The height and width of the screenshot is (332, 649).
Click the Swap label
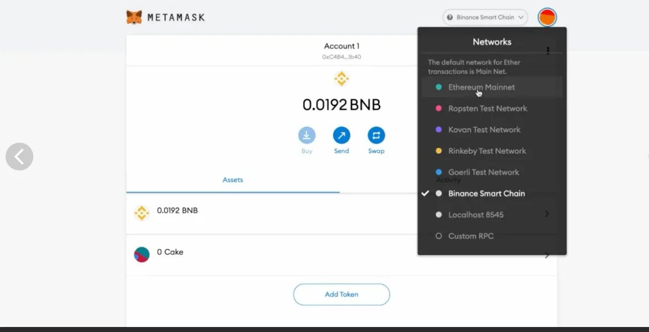[376, 151]
